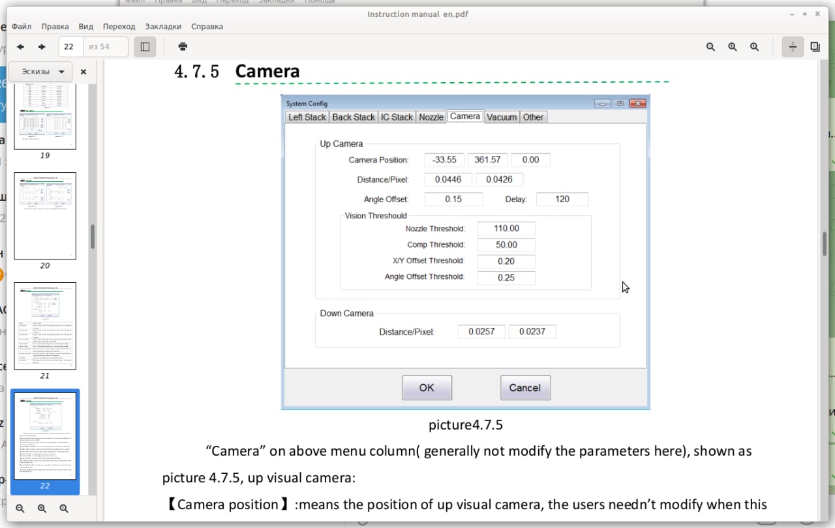The image size is (835, 528).
Task: Click the thumbnails sidebar scrollbar
Action: click(93, 236)
